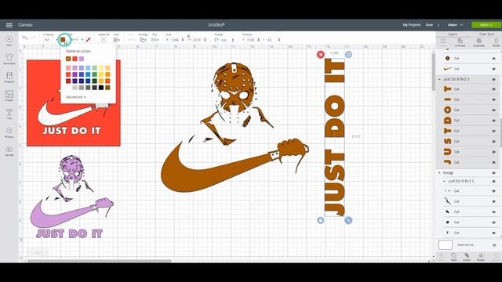Open the Fill dropdown

click(x=77, y=40)
